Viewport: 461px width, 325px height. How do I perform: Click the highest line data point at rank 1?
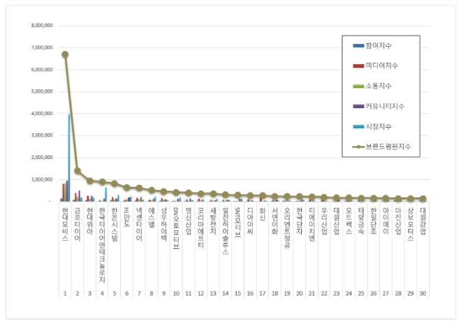click(x=65, y=54)
